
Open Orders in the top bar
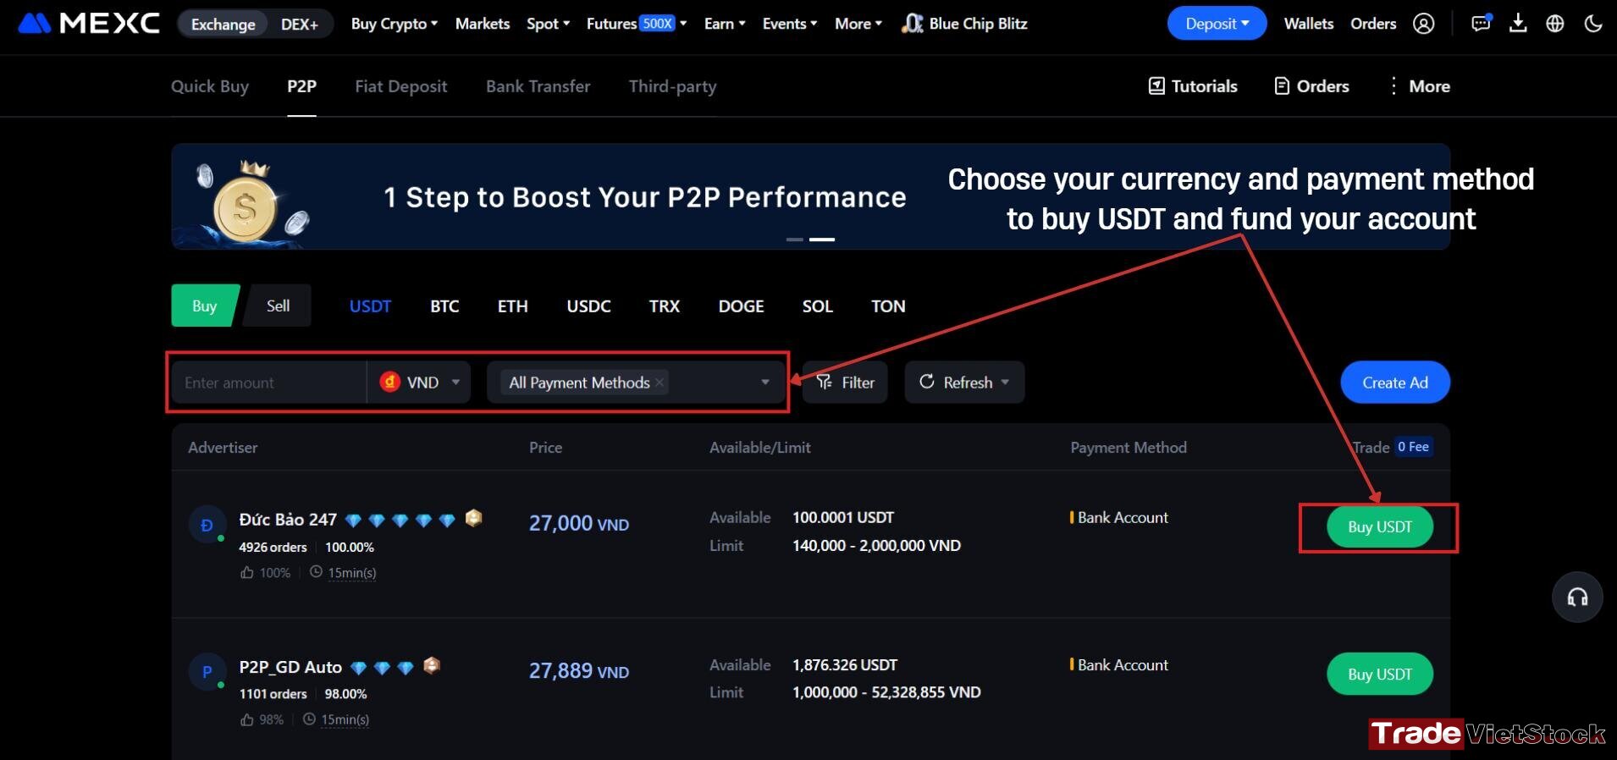point(1373,24)
